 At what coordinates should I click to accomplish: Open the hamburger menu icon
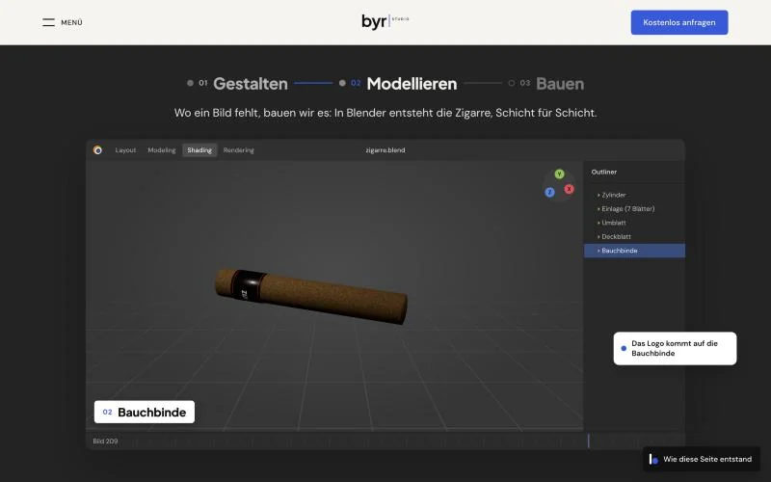[x=48, y=22]
